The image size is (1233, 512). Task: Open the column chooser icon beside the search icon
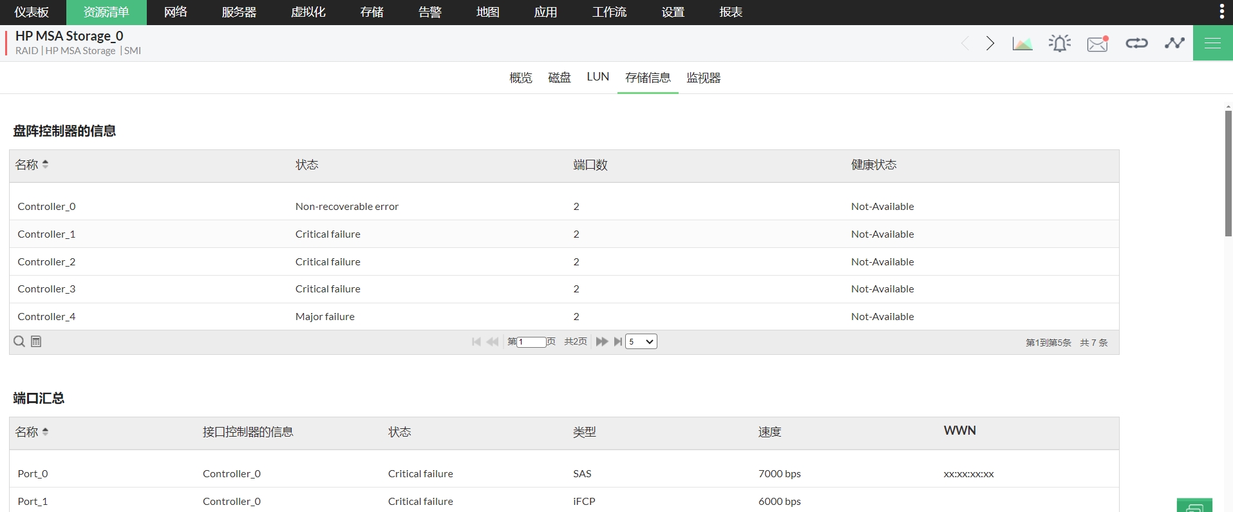36,341
